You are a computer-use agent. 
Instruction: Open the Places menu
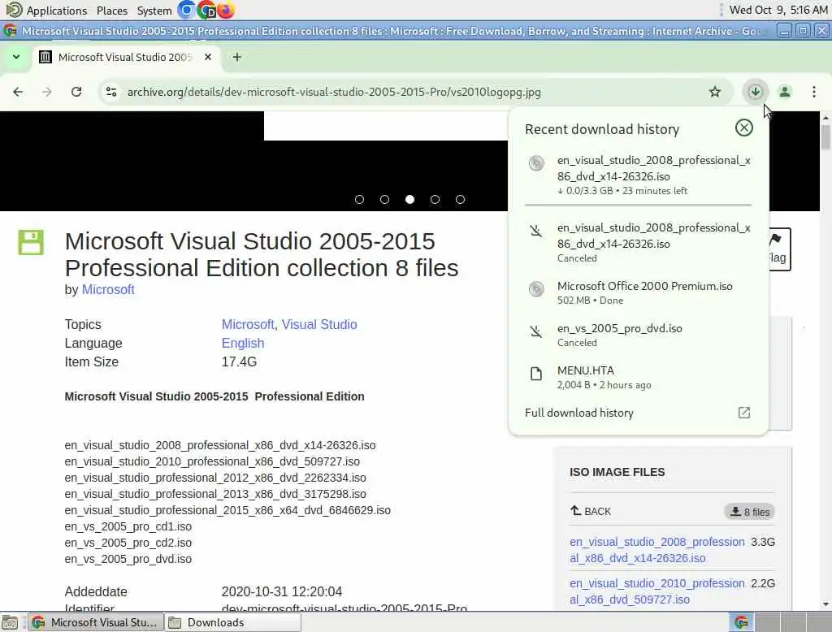[x=112, y=10]
